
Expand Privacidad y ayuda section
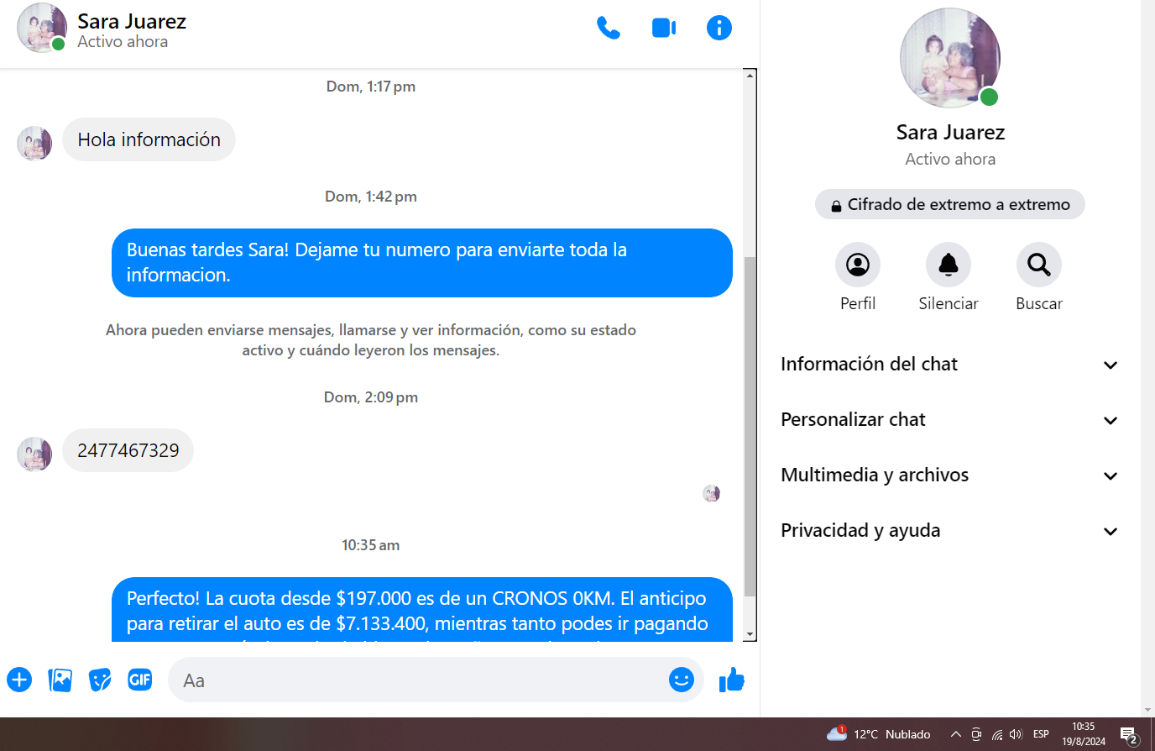tap(950, 531)
